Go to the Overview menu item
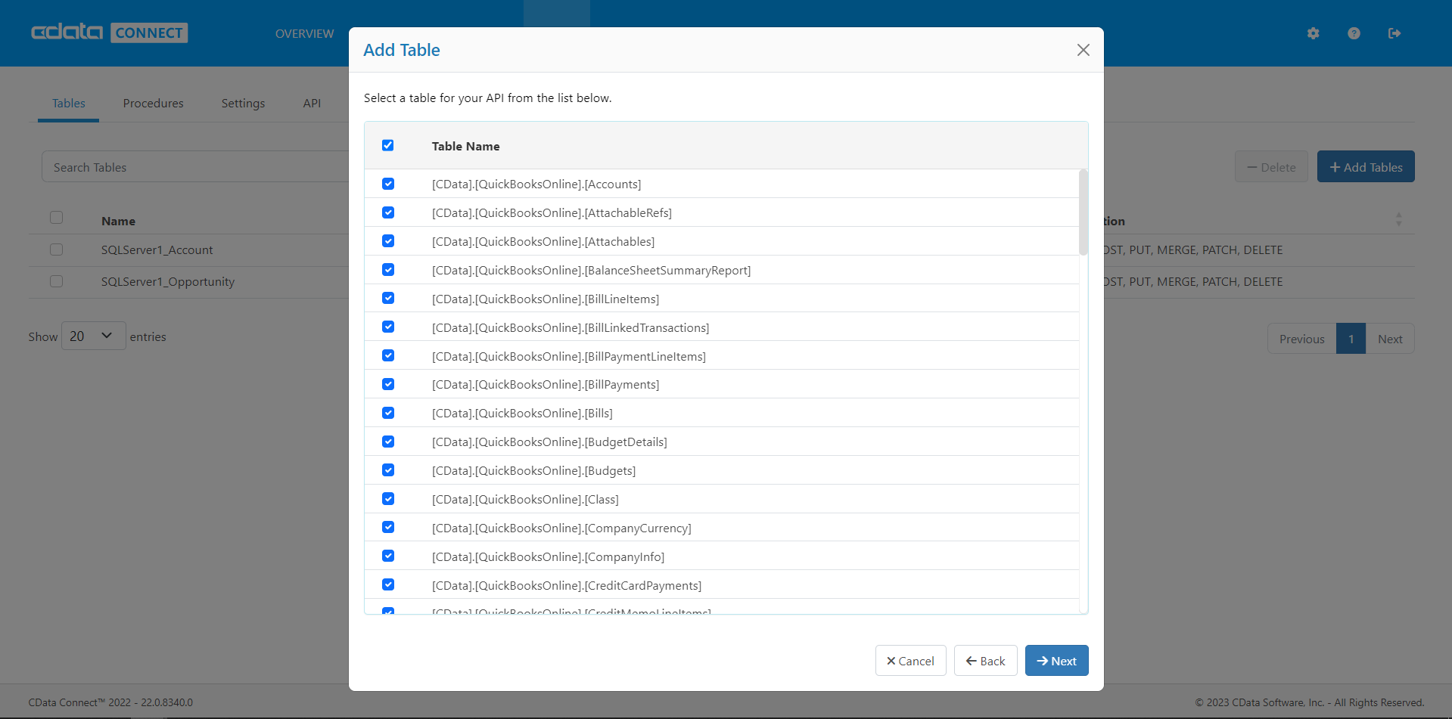The image size is (1452, 719). point(304,34)
